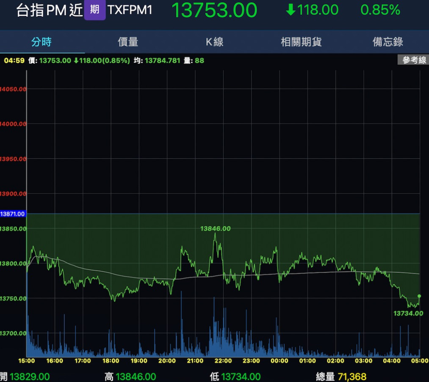Click the blue 13871.00 reference price label
The image size is (429, 382).
pos(13,214)
